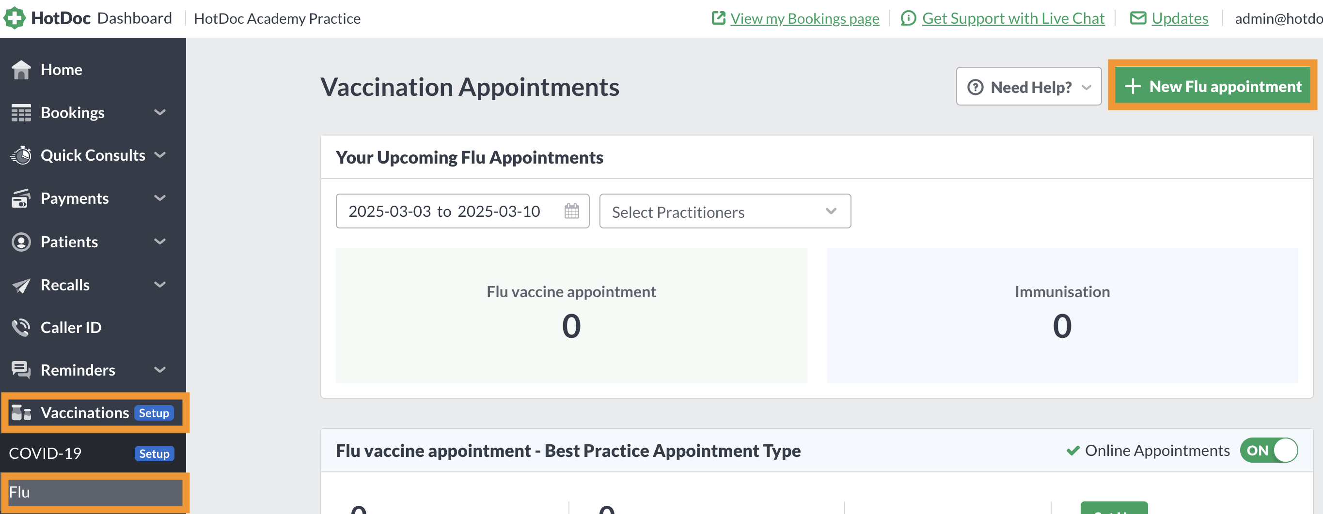Click the date range input field
Screen dimensions: 1323x514
coord(444,212)
